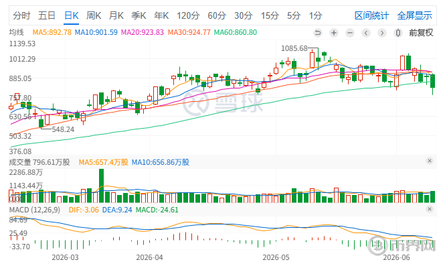Click the 1012.29 price axis label
The height and width of the screenshot is (264, 443).
pyautogui.click(x=22, y=59)
